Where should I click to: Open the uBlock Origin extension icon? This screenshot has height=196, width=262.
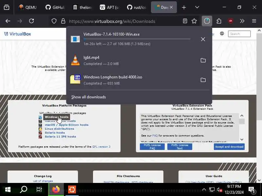(231, 21)
